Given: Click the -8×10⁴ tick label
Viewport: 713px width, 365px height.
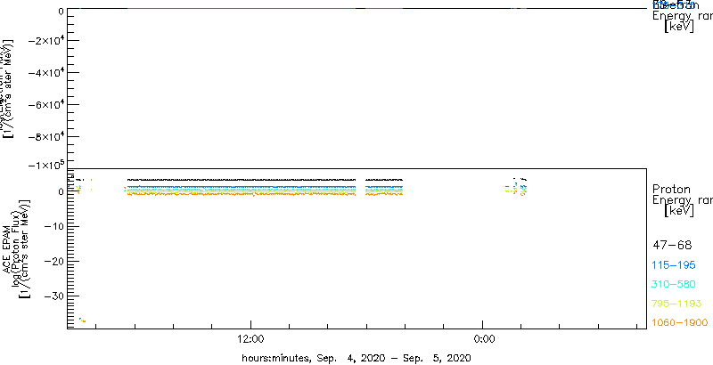Looking at the screenshot, I should tap(45, 136).
